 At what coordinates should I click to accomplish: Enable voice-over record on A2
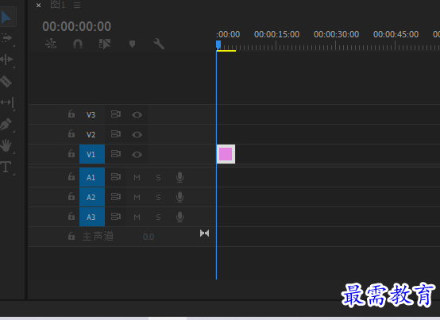point(179,197)
